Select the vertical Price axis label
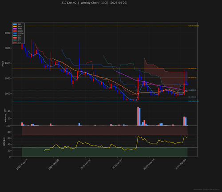222x192 pixels. click(3, 64)
